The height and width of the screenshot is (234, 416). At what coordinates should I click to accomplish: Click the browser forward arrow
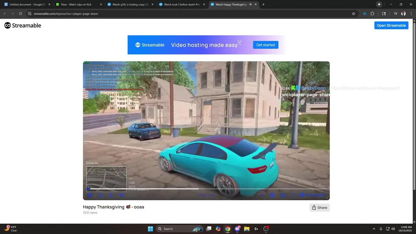[x=12, y=14]
